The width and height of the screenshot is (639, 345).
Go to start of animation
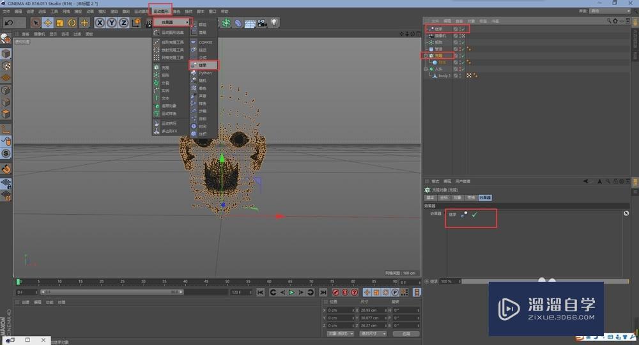tap(261, 292)
